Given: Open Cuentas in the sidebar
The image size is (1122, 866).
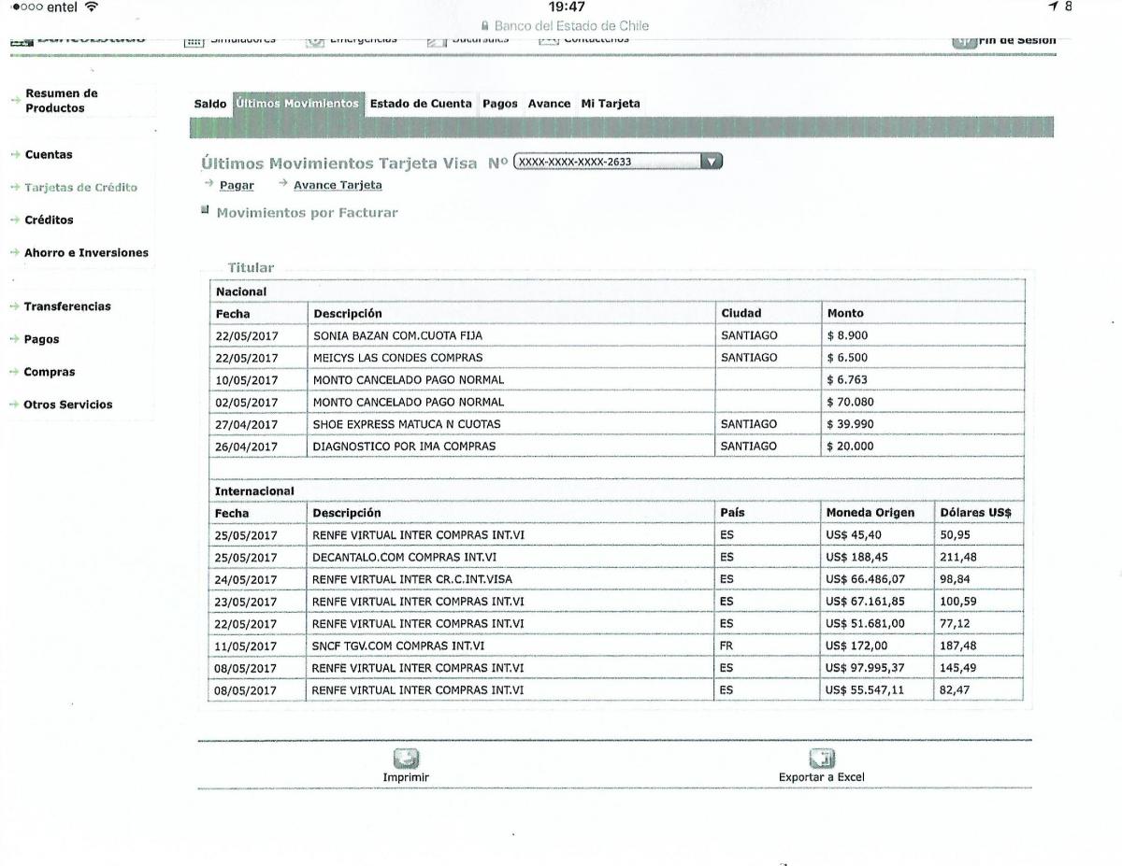Looking at the screenshot, I should [49, 155].
